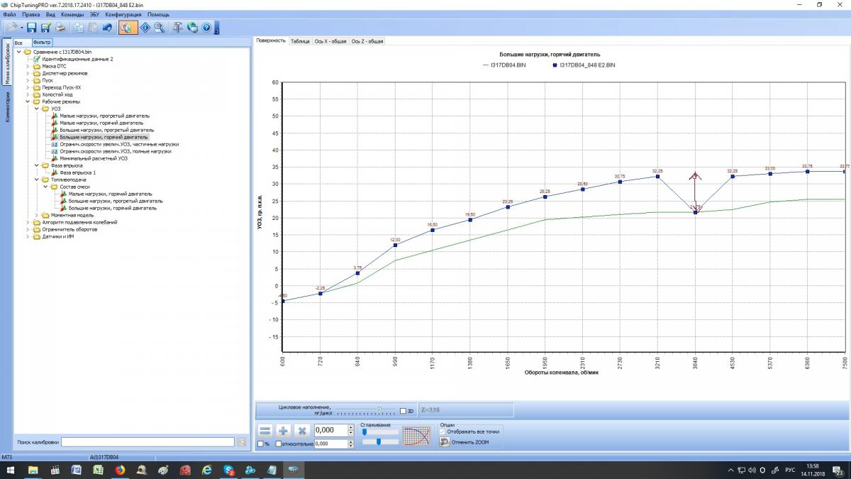
Task: Select the Комментарии vertical tab
Action: pos(7,106)
